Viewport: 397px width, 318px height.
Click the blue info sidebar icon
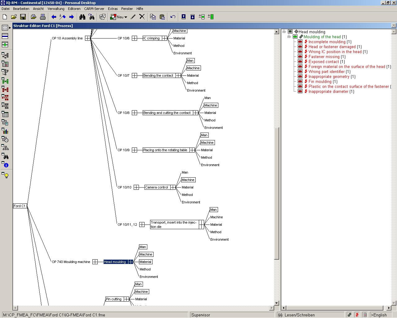coord(5,165)
